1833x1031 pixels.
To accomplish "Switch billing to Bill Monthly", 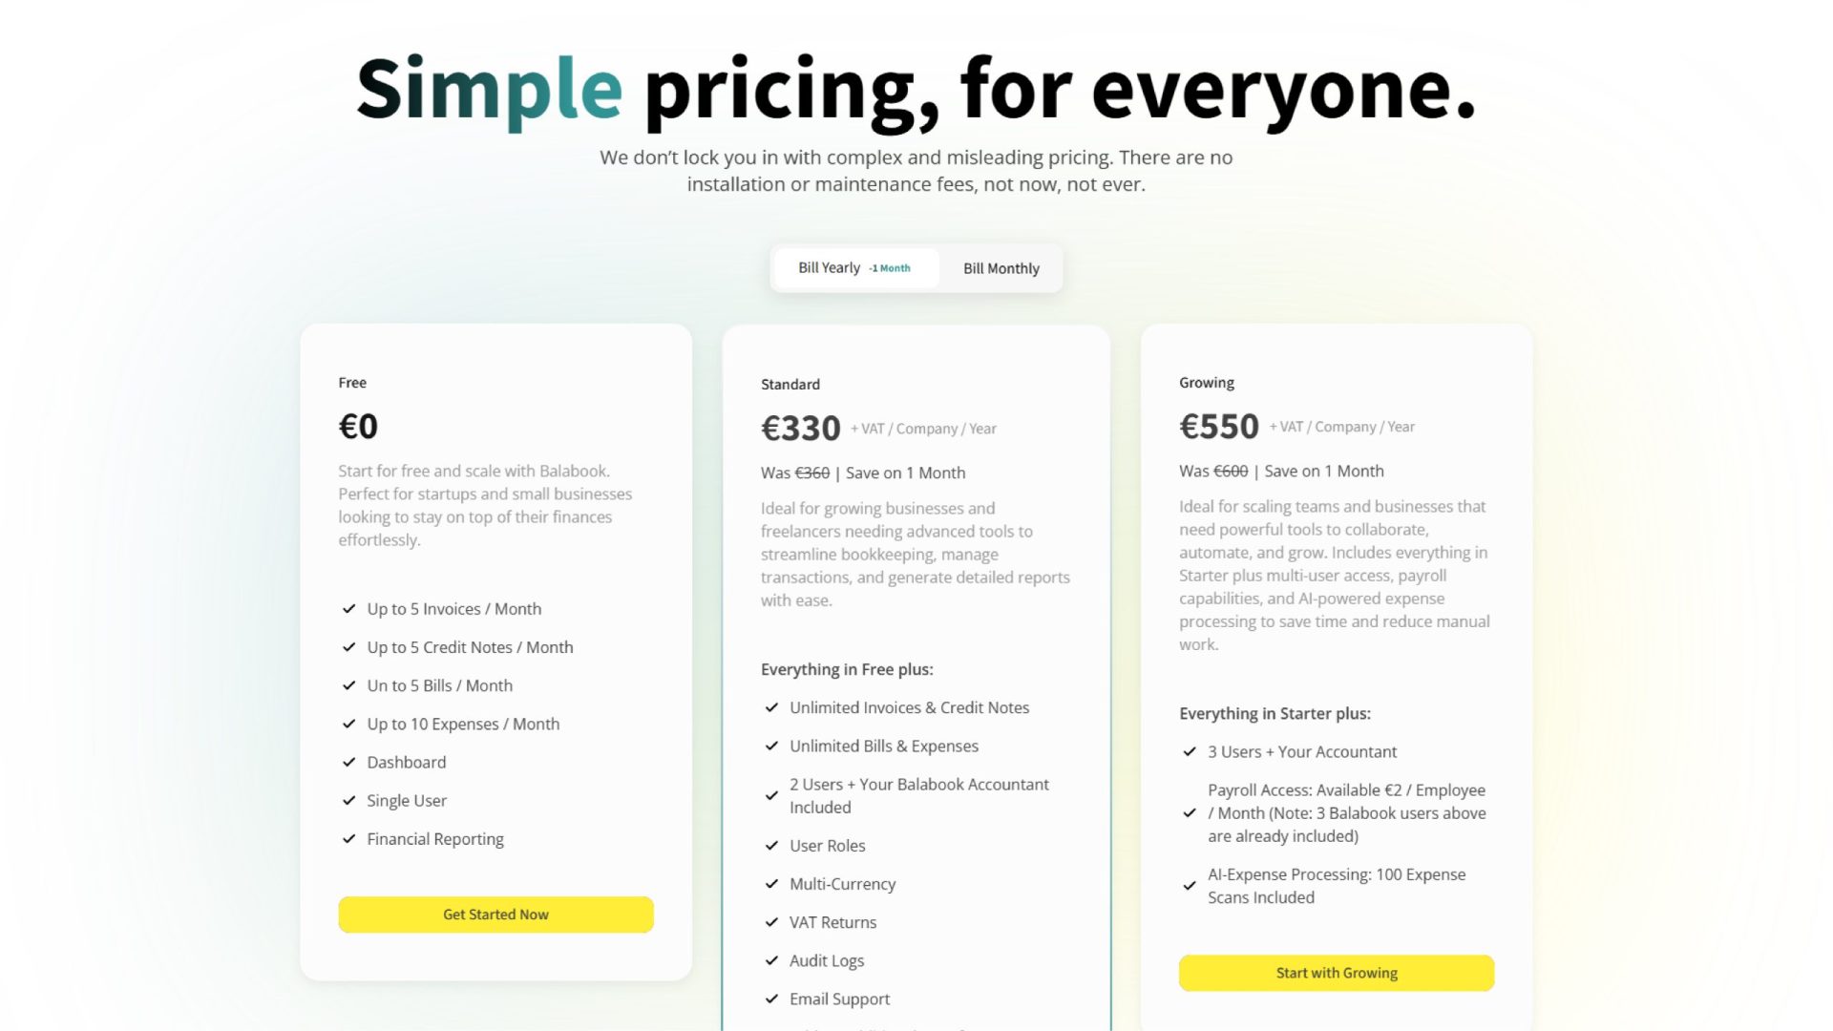I will click(x=1001, y=269).
